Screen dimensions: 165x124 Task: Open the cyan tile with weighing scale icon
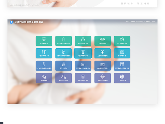tap(122, 53)
